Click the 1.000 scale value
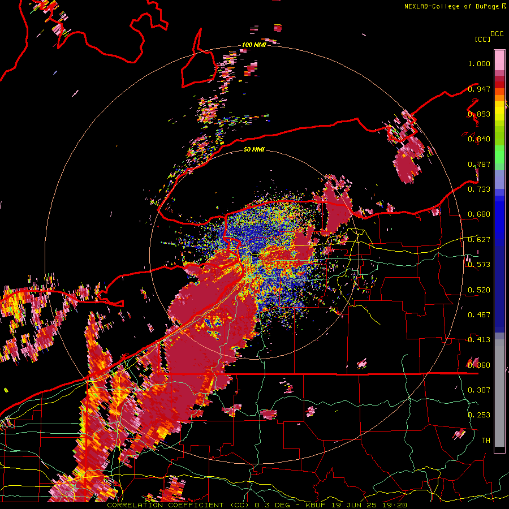Image resolution: width=509 pixels, height=509 pixels. coord(479,63)
